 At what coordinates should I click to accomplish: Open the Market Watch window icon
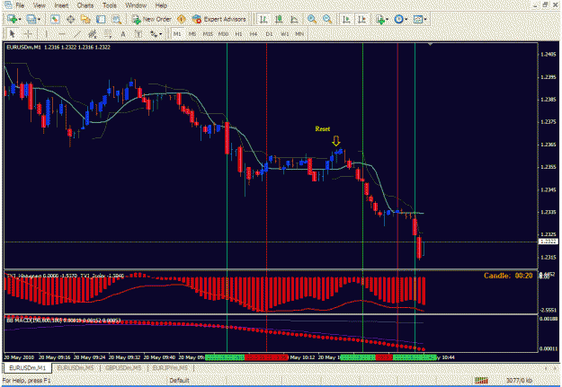(x=55, y=19)
